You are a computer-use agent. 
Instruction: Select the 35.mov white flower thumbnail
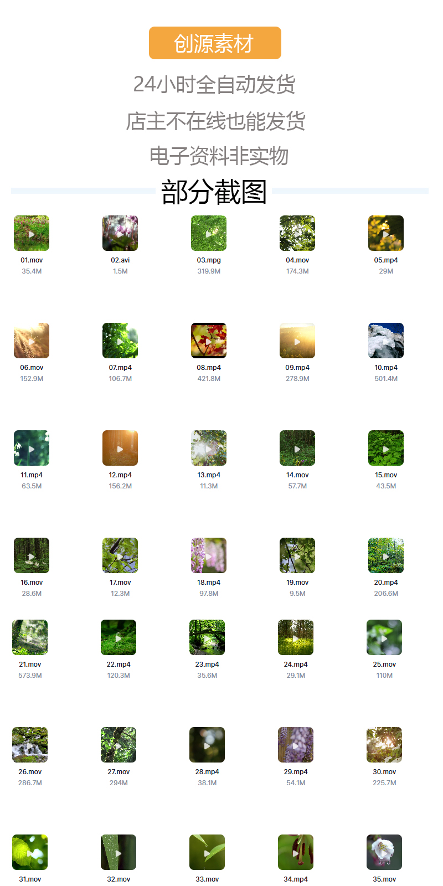(384, 852)
